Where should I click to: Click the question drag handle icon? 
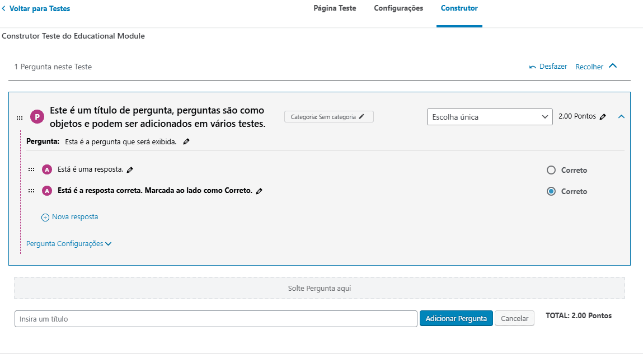point(19,118)
